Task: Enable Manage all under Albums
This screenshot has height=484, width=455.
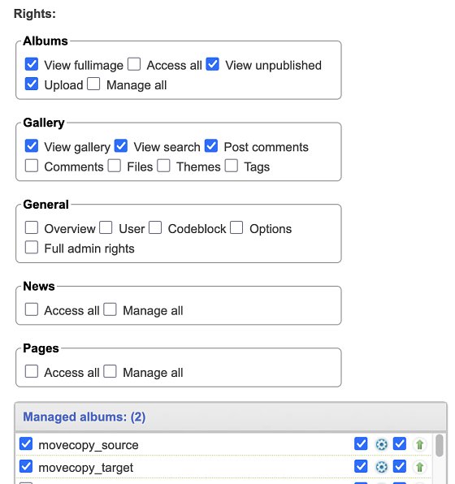Action: [x=93, y=84]
